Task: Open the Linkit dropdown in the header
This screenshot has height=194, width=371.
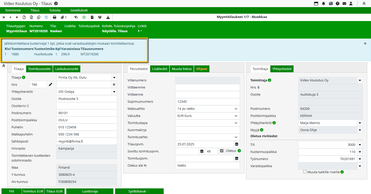Action: coord(140,31)
